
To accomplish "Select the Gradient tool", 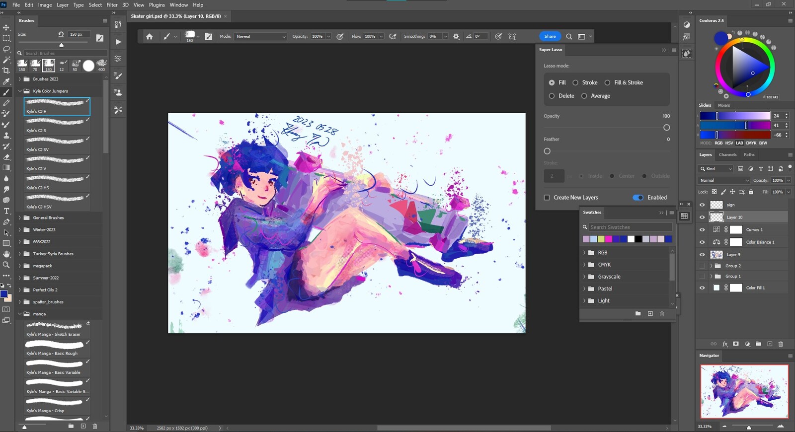I will click(x=6, y=168).
